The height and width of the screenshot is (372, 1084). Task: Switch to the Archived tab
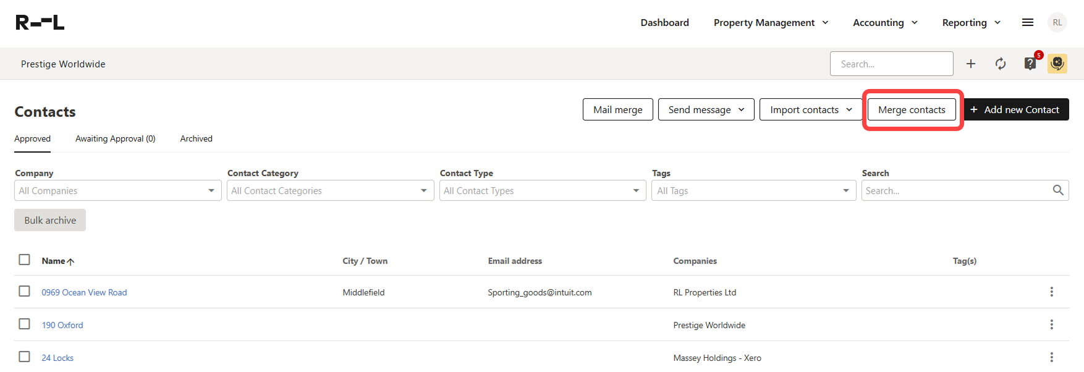click(x=196, y=138)
